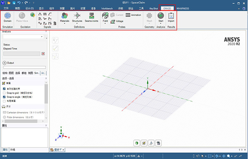Click the Plane Wave excitation icon

point(22,16)
